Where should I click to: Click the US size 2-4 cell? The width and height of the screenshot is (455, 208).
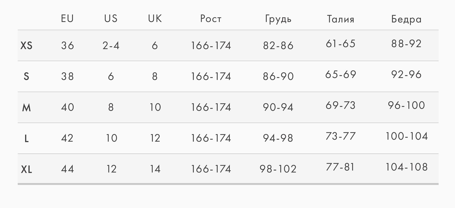[x=111, y=45]
